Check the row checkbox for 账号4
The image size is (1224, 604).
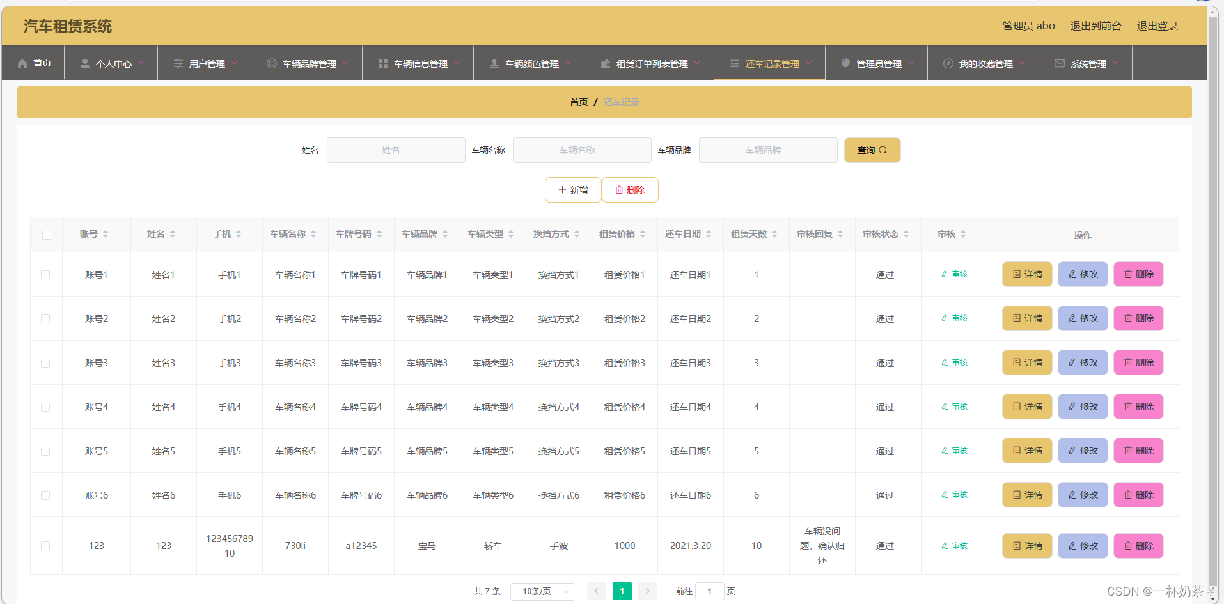45,407
